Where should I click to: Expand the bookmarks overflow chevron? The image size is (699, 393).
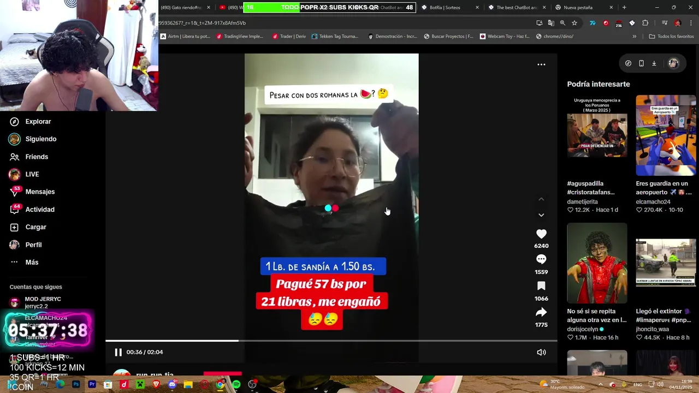pos(634,37)
